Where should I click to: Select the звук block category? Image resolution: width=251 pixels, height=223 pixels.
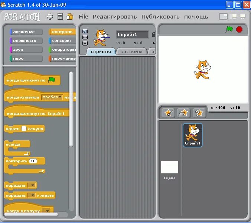[26, 50]
